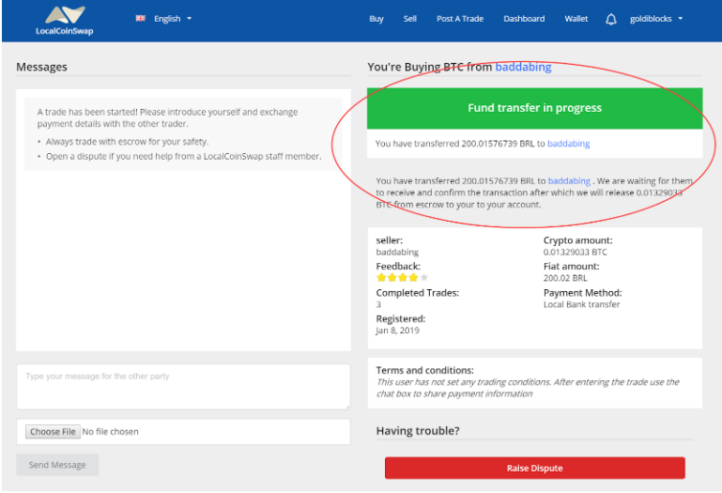The height and width of the screenshot is (493, 722).
Task: Click the Having trouble? heading
Action: 418,431
